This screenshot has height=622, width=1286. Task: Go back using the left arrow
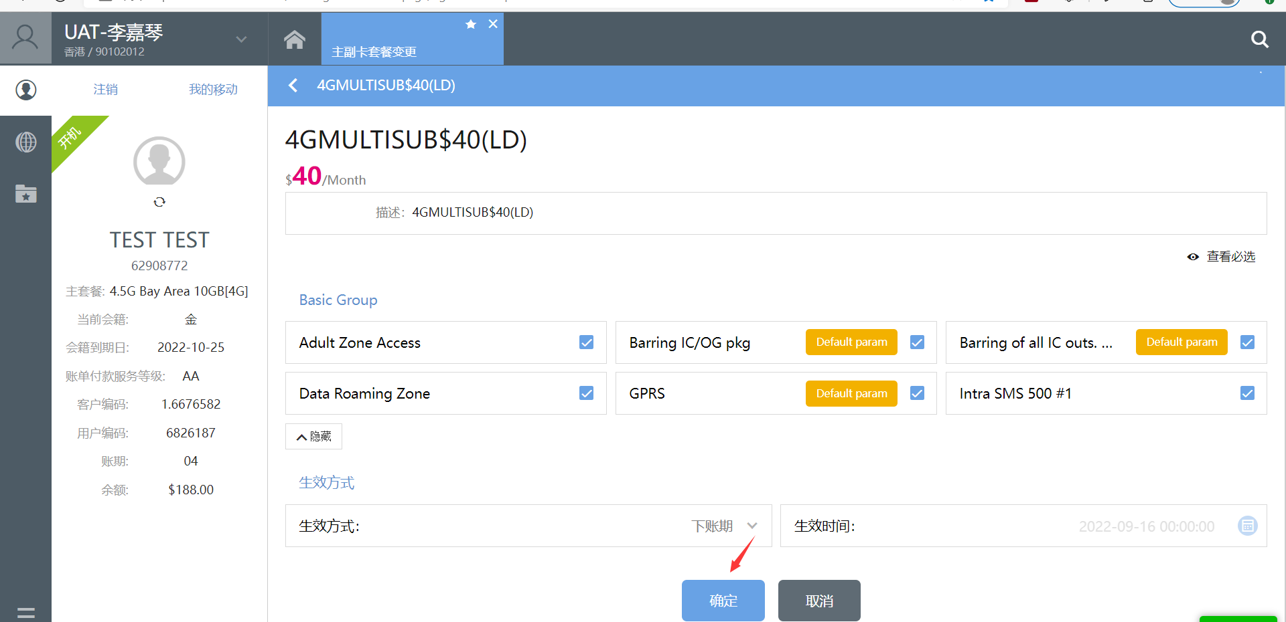(x=293, y=86)
